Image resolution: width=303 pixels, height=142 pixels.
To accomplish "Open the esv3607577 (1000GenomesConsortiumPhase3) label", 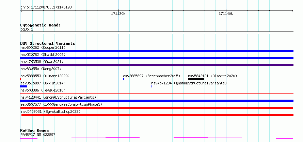I will [61, 104].
